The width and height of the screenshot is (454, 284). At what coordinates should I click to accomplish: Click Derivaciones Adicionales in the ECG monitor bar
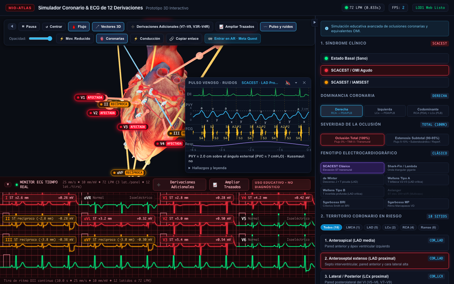pyautogui.click(x=179, y=185)
